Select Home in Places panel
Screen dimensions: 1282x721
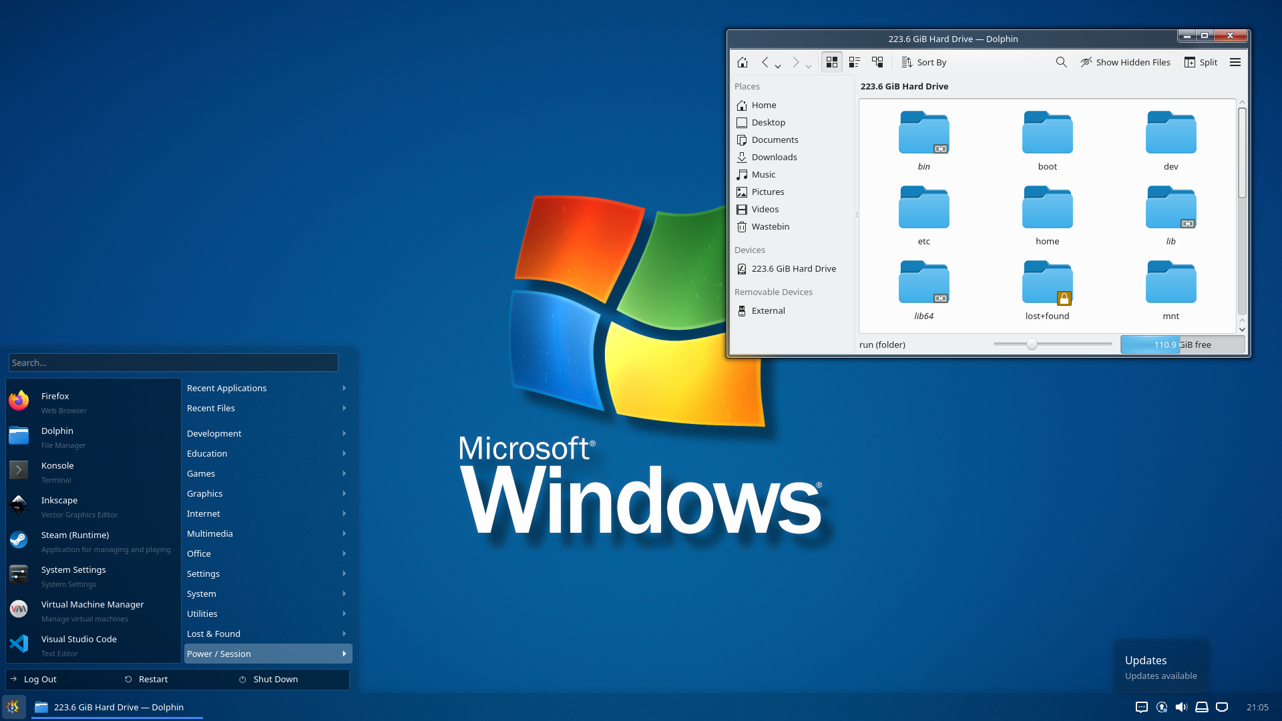point(792,105)
